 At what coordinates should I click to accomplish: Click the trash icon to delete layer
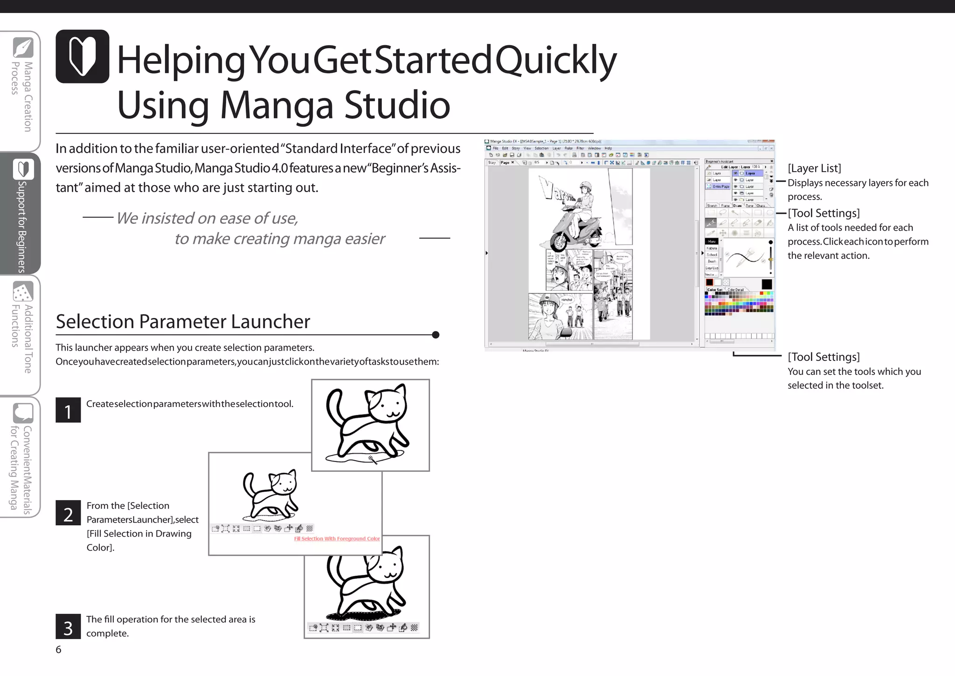[x=771, y=195]
